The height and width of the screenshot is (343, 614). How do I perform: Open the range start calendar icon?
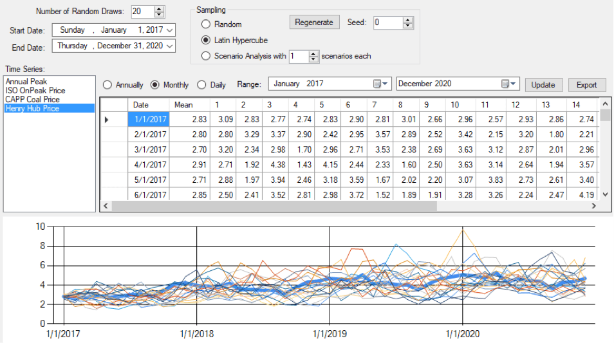tap(382, 84)
